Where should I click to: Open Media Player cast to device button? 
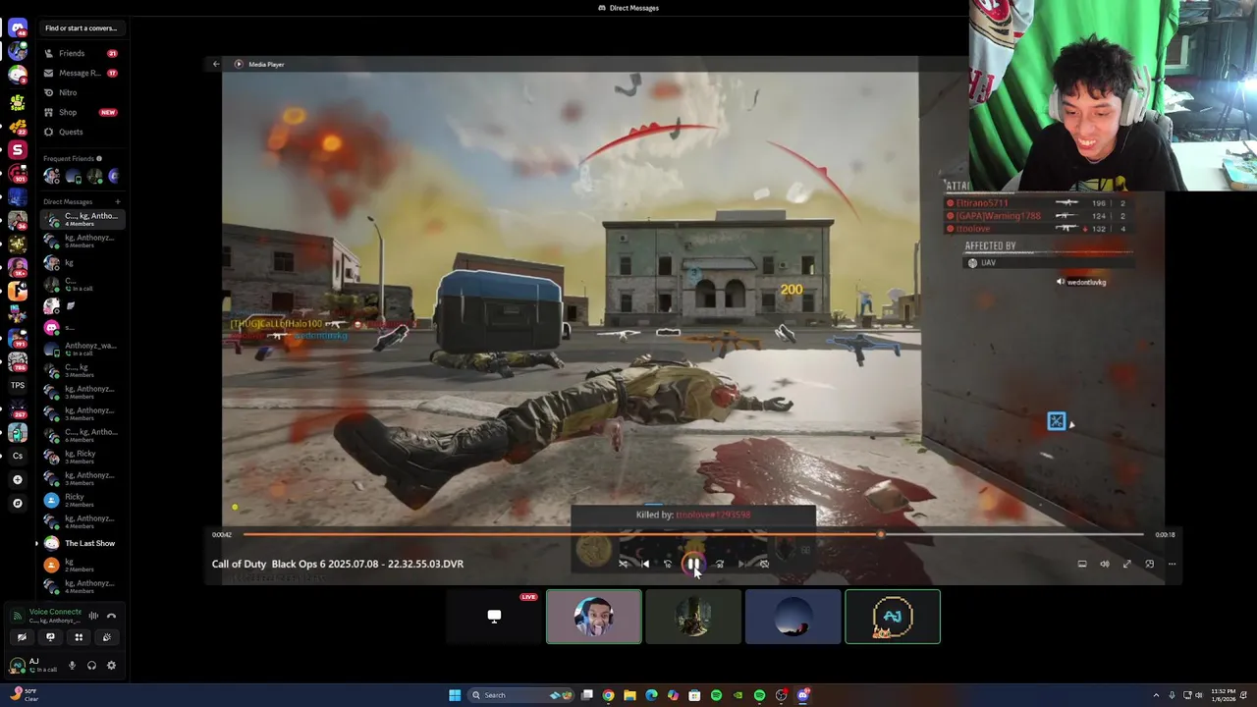1082,564
